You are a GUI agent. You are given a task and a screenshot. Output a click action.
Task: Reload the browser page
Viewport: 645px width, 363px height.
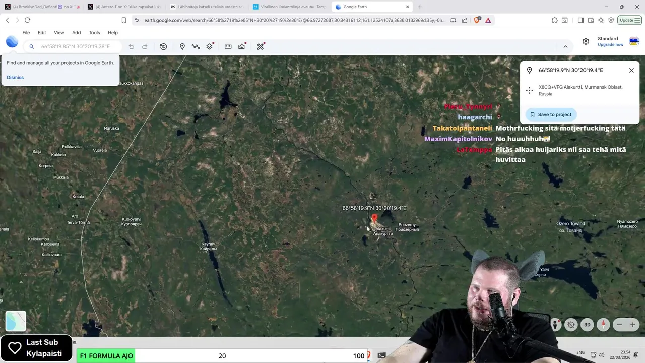click(27, 20)
